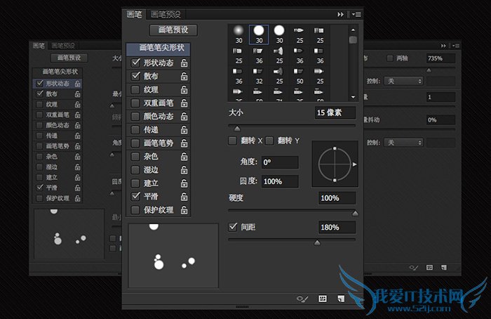Screen dimensions: 491x319
Task: Open the lower 控制 dropdown in scatter panel
Action: tap(404, 142)
